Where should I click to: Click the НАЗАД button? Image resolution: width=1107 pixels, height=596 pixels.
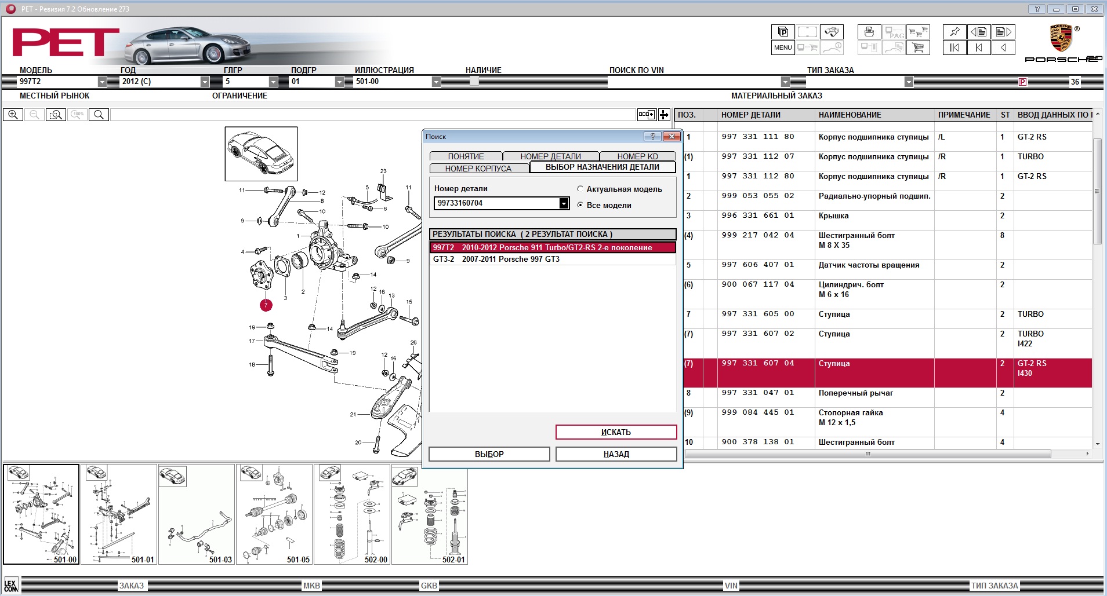coord(616,454)
